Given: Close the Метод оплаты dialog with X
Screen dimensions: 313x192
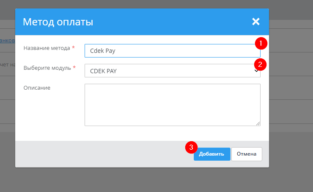Looking at the screenshot, I should (x=255, y=22).
